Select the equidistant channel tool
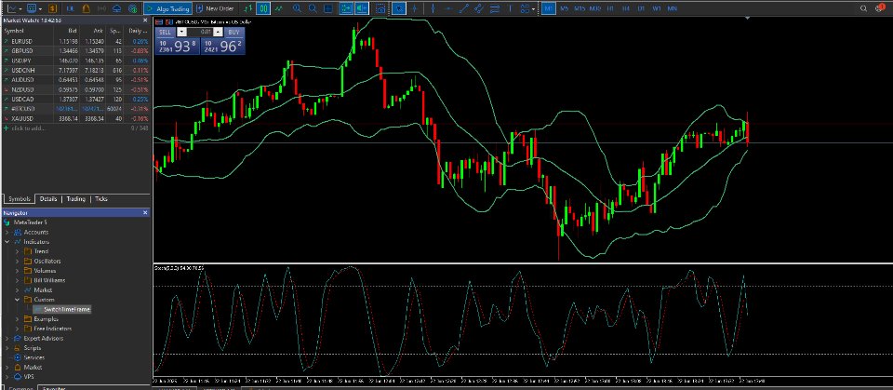The width and height of the screenshot is (893, 390). click(479, 8)
